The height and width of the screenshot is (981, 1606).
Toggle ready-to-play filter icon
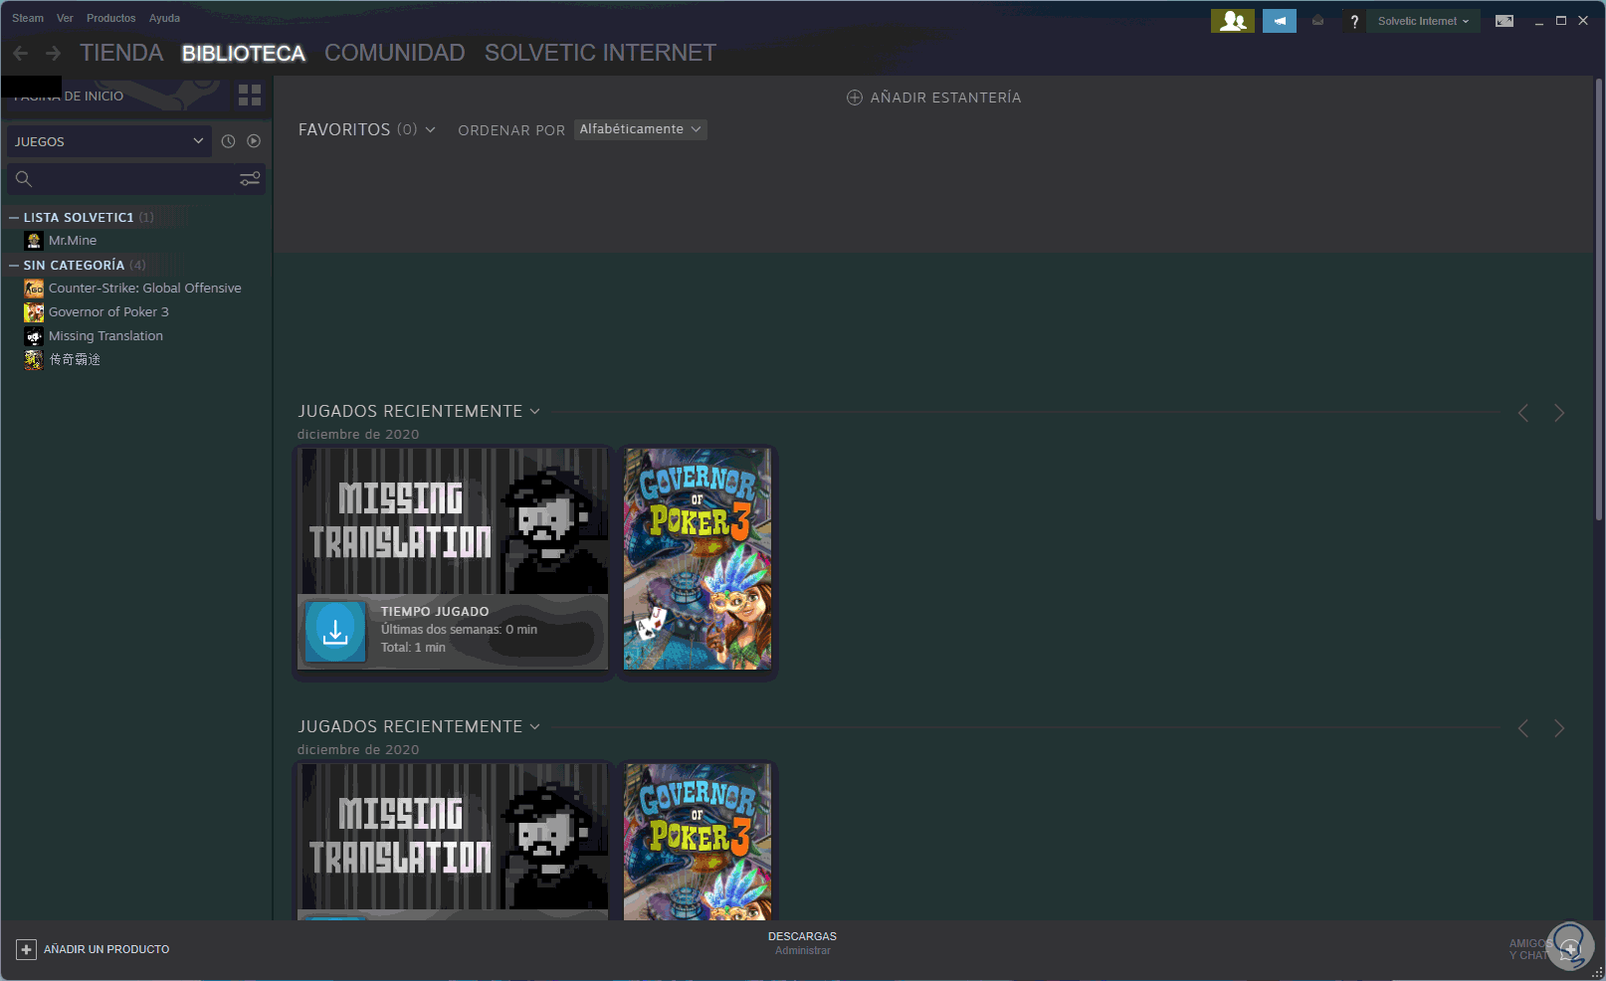[x=254, y=141]
